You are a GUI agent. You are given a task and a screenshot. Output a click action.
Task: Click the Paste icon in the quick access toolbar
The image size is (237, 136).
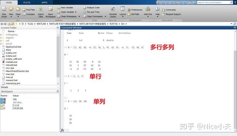(177, 2)
